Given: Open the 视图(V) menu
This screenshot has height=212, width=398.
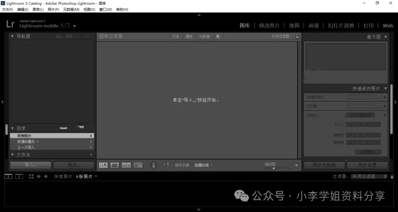Looking at the screenshot, I should 89,9.
